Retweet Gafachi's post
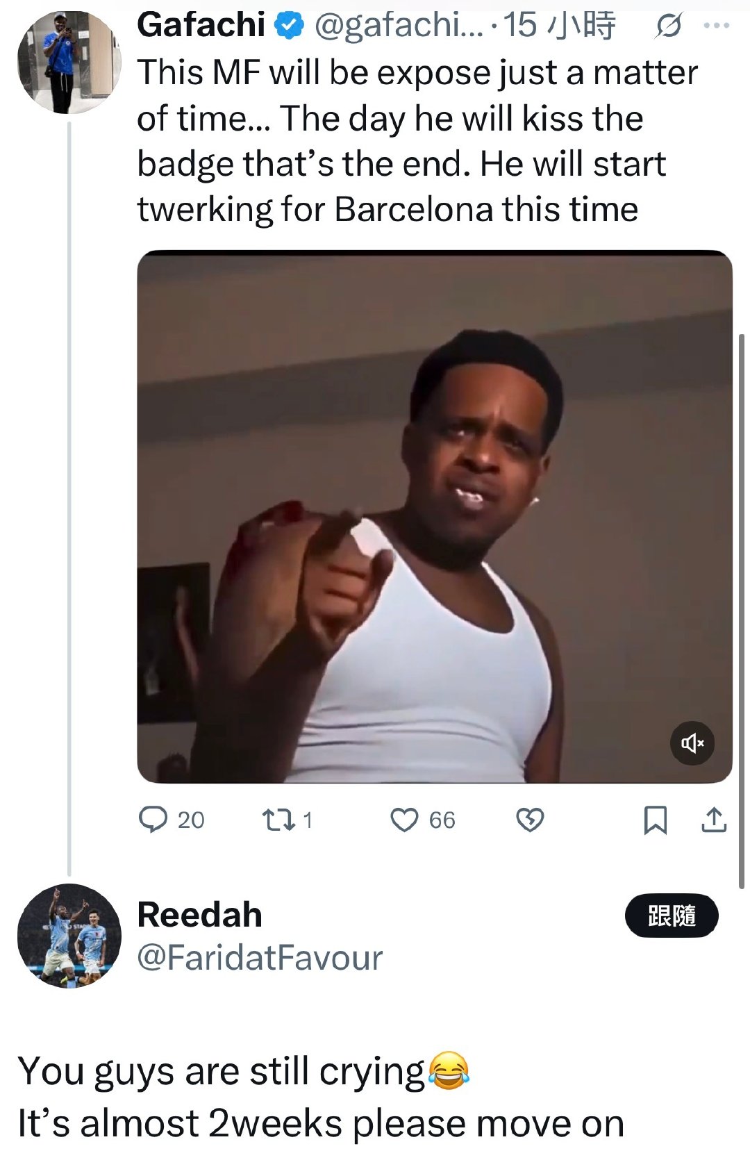The width and height of the screenshot is (750, 1176). pyautogui.click(x=287, y=820)
